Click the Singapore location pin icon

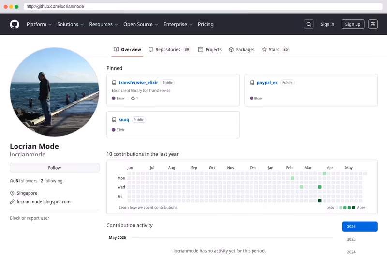12,193
